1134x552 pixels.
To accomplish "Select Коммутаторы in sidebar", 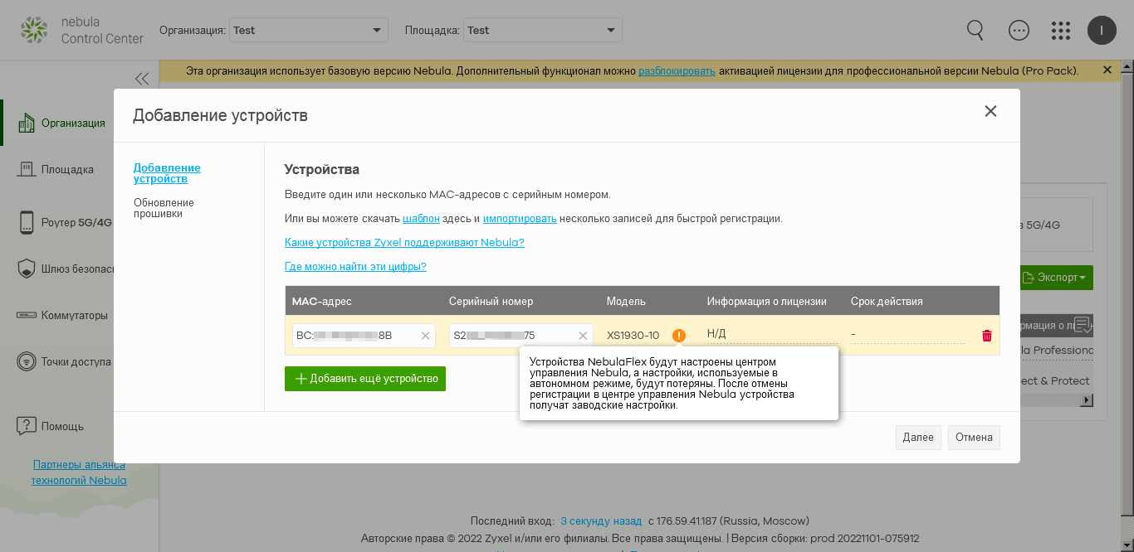I will tap(75, 315).
